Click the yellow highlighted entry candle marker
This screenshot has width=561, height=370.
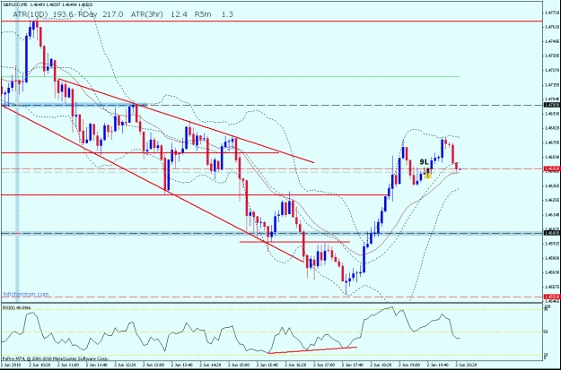(427, 173)
